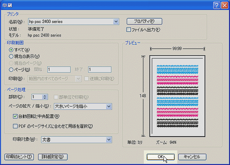Viewport: 230px width, 165px height.
Task: Click the 開始 page input field
Action: pos(59,69)
